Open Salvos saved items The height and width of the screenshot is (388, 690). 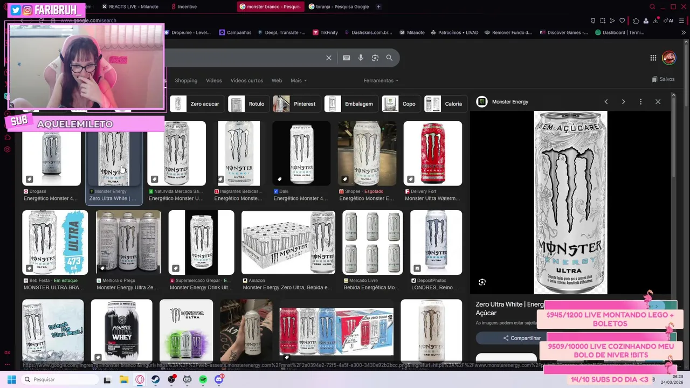[663, 79]
